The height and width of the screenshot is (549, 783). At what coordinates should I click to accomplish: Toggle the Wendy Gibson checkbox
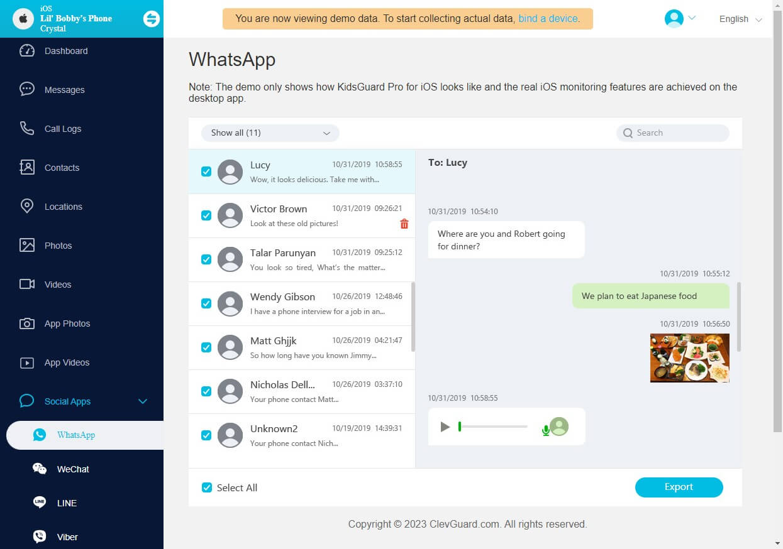tap(206, 303)
